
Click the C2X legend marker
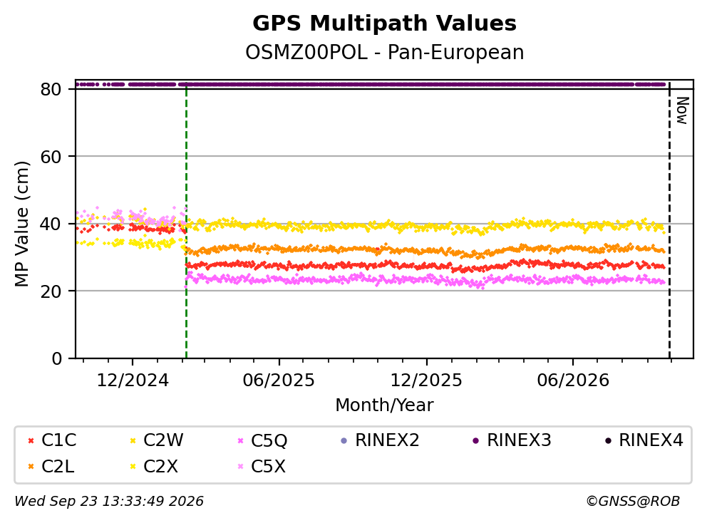point(133,467)
